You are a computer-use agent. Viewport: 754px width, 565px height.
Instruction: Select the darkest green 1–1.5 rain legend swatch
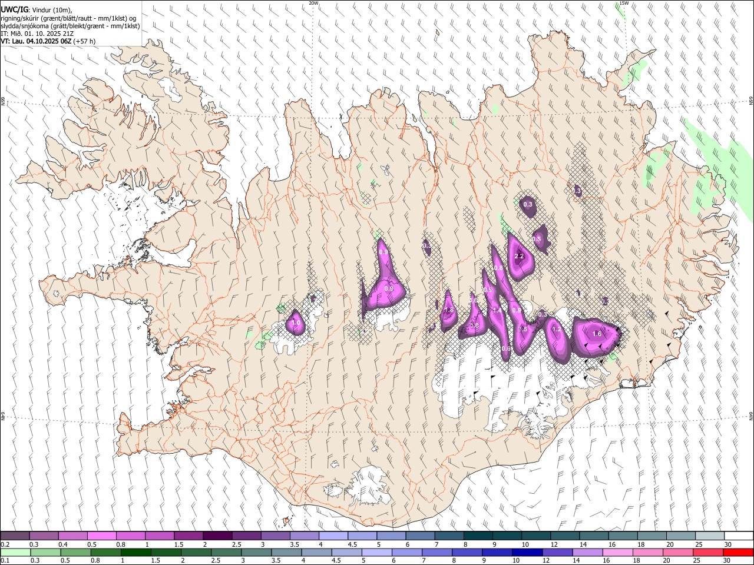[x=135, y=553]
